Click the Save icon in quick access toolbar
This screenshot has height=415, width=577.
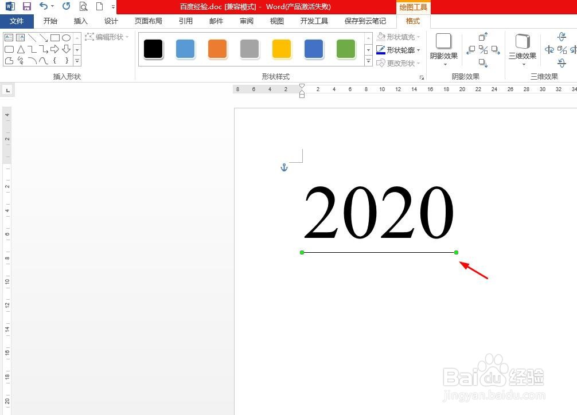26,6
